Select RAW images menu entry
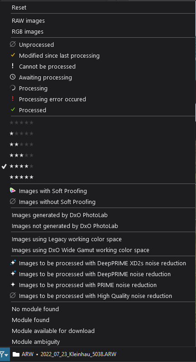 tap(29, 21)
